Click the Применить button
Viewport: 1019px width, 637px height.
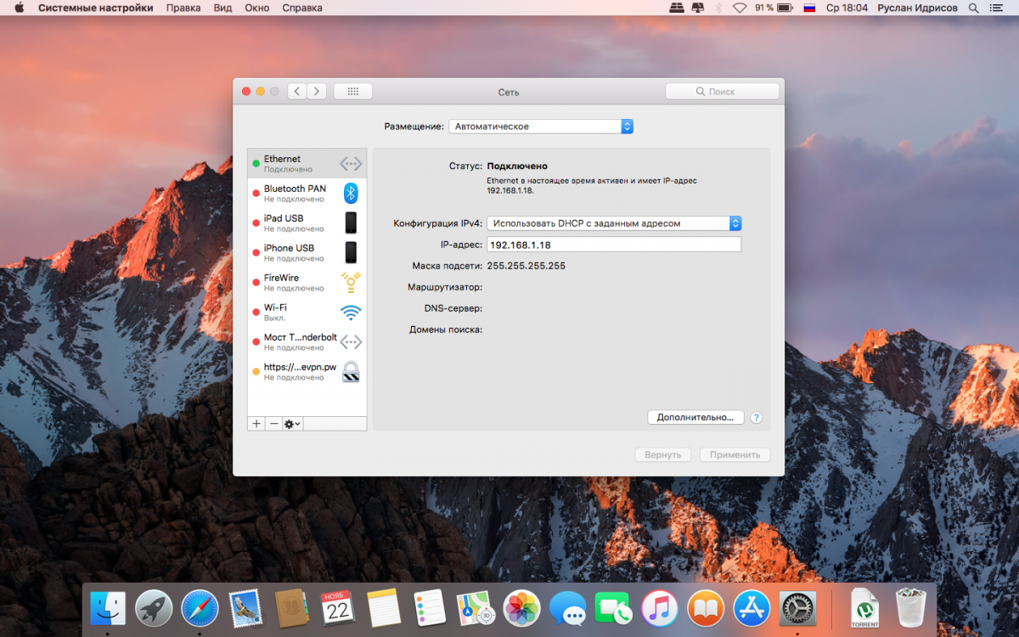coord(735,455)
